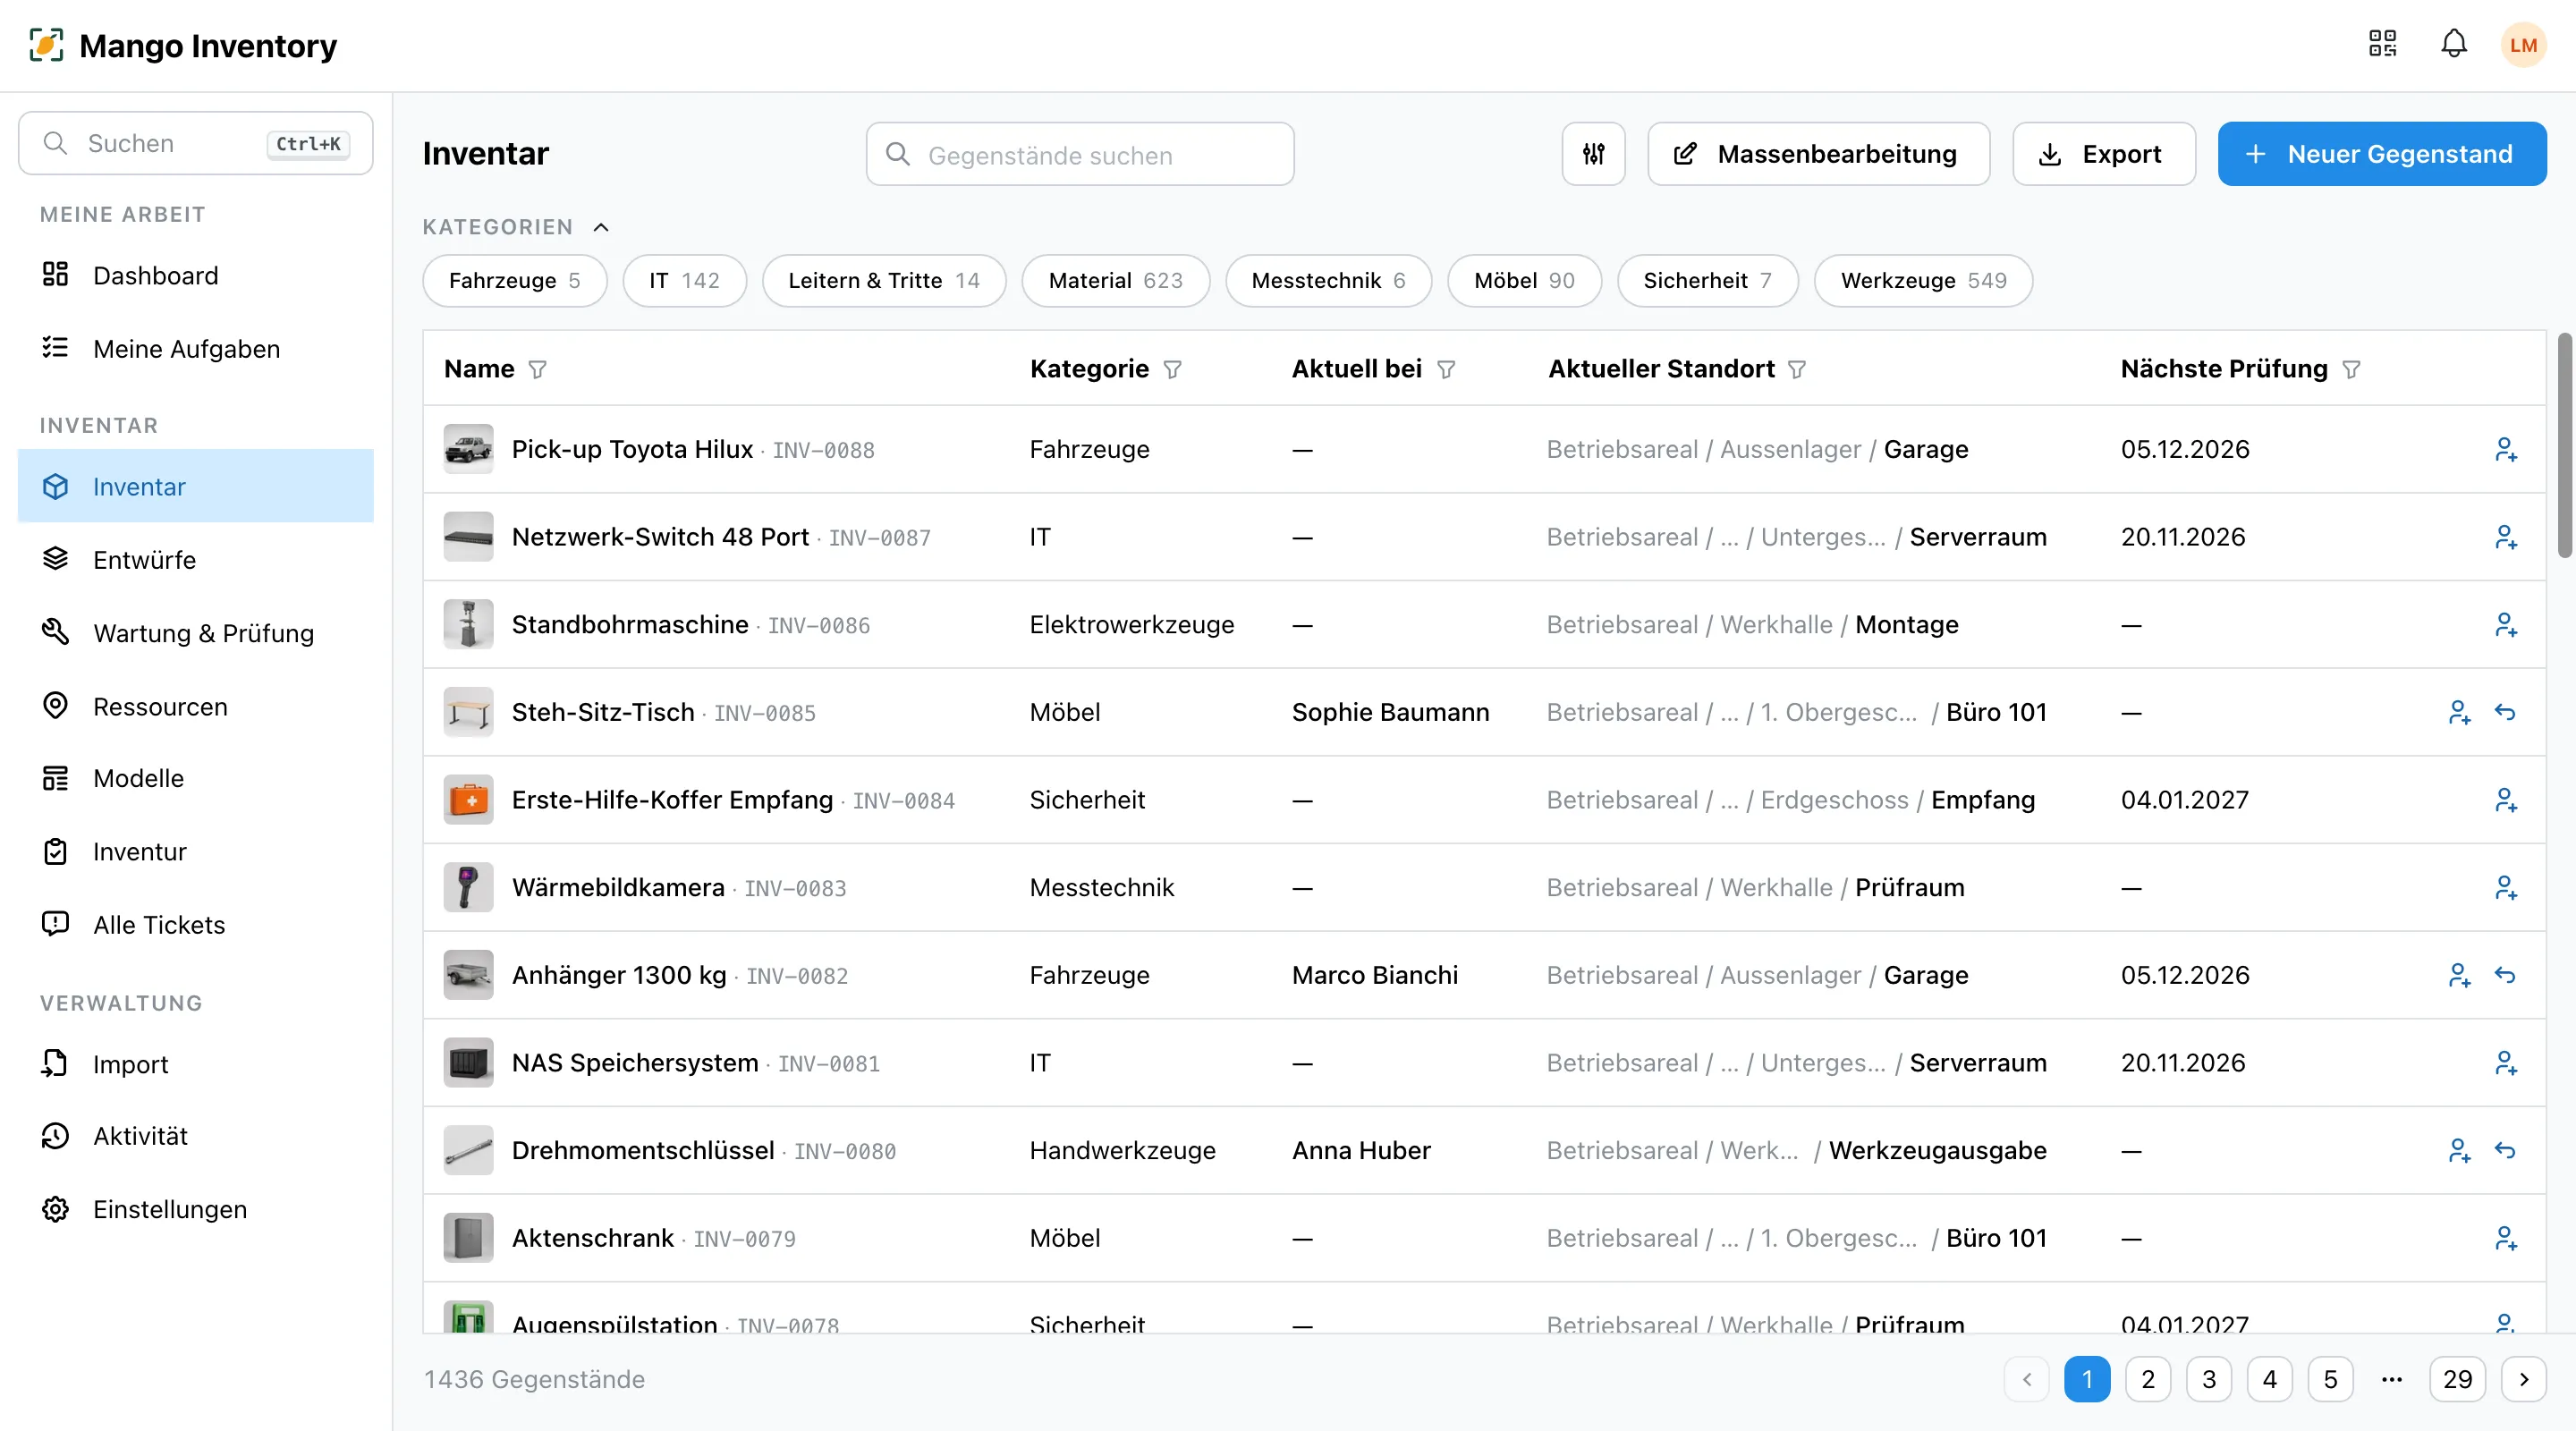The image size is (2576, 1431).
Task: Toggle the IT category filter chip
Action: (684, 281)
